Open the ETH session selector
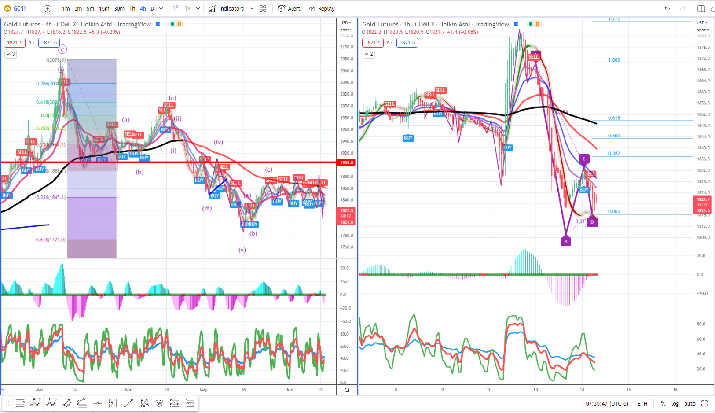 pos(642,403)
